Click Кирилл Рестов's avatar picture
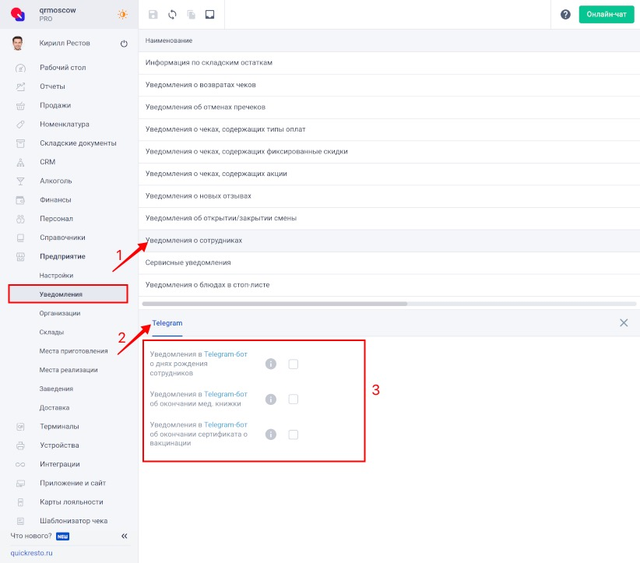This screenshot has height=563, width=640. click(x=17, y=43)
